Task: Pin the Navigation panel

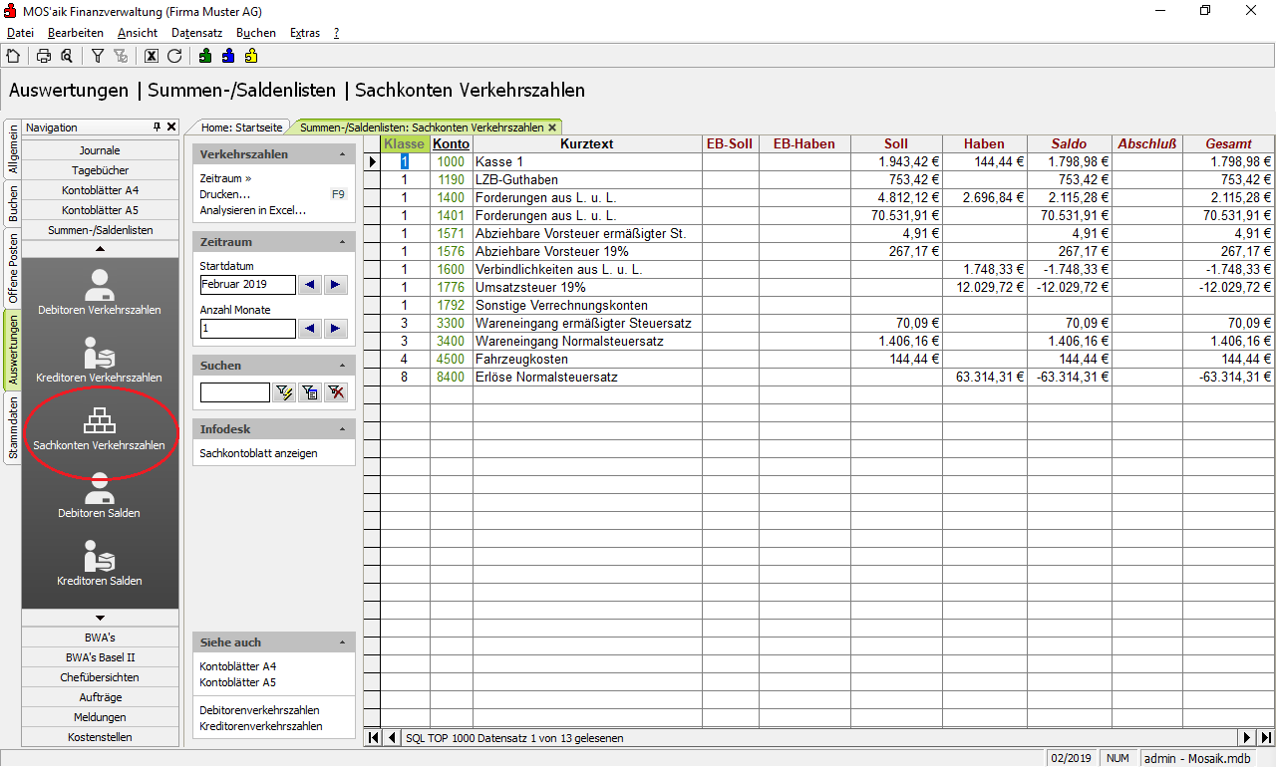Action: click(157, 128)
